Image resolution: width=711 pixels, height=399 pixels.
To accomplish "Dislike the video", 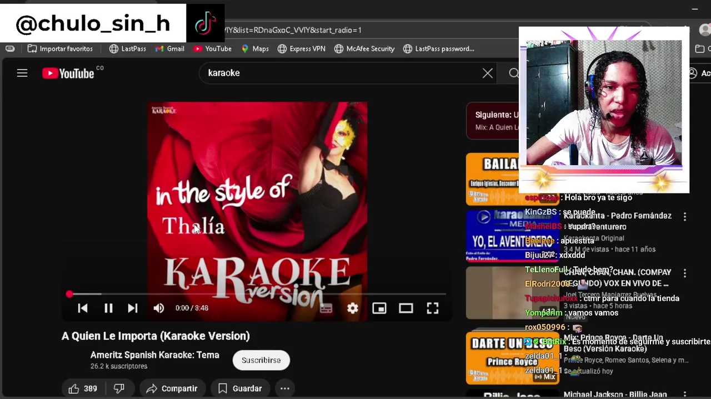I will [x=119, y=388].
